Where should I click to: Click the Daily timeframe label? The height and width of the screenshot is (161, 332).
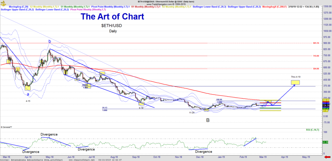click(x=113, y=31)
